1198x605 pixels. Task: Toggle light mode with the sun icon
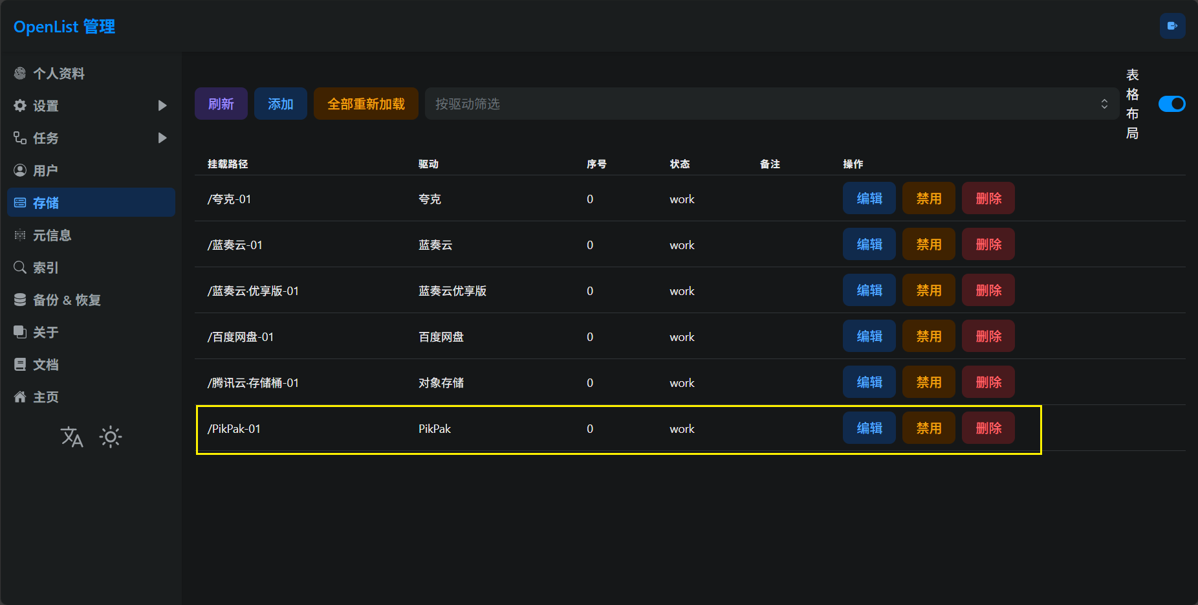click(111, 437)
